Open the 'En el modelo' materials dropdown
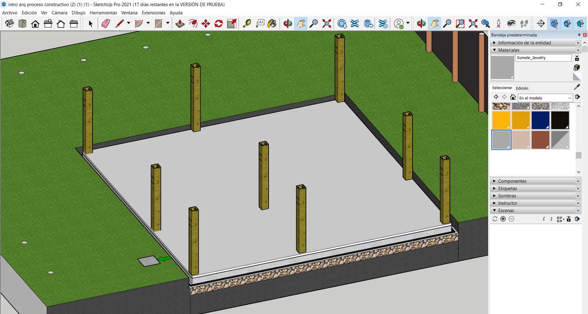 tap(545, 98)
